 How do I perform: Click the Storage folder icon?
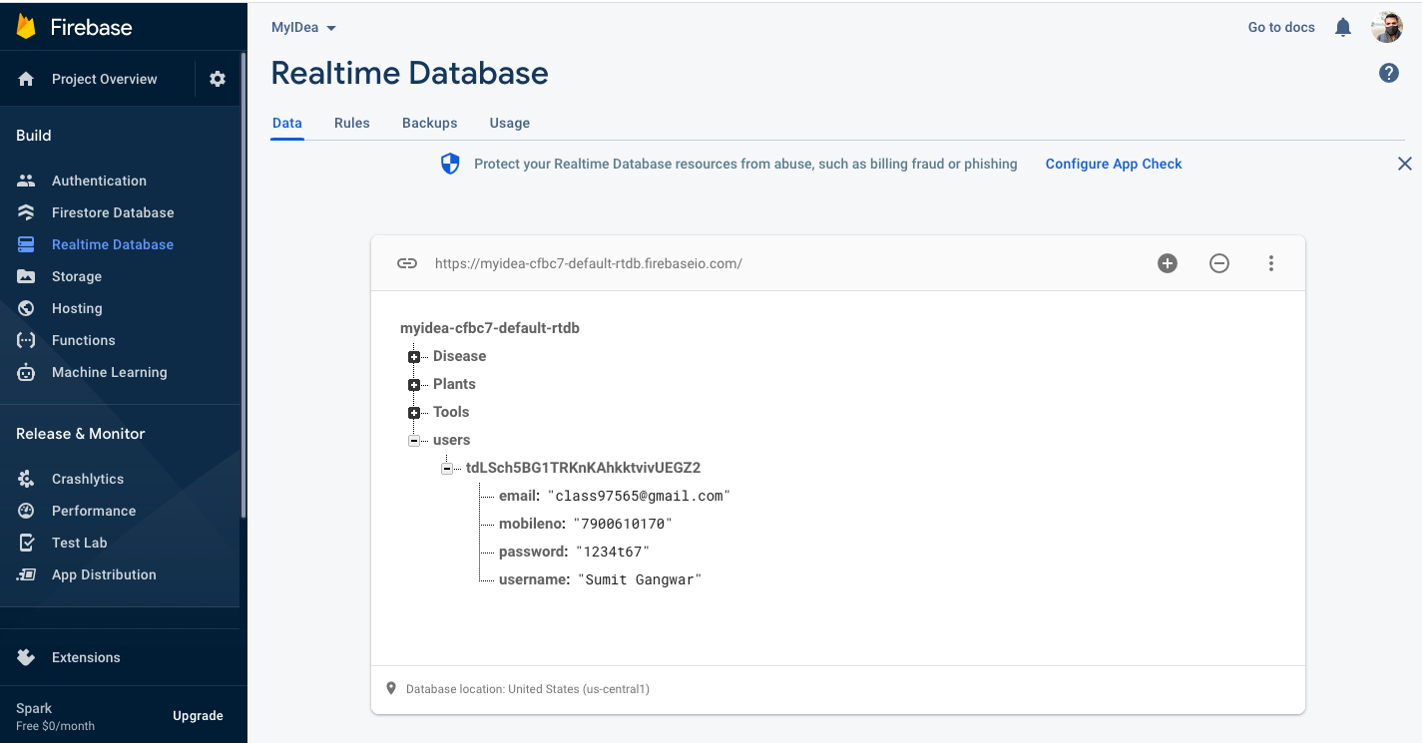tap(26, 276)
